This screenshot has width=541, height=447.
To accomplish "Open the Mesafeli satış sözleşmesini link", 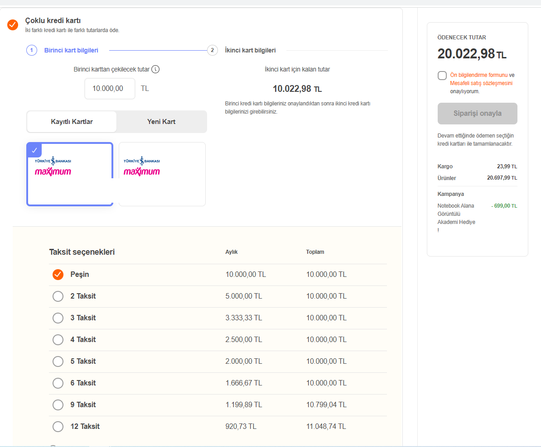I will pos(481,83).
